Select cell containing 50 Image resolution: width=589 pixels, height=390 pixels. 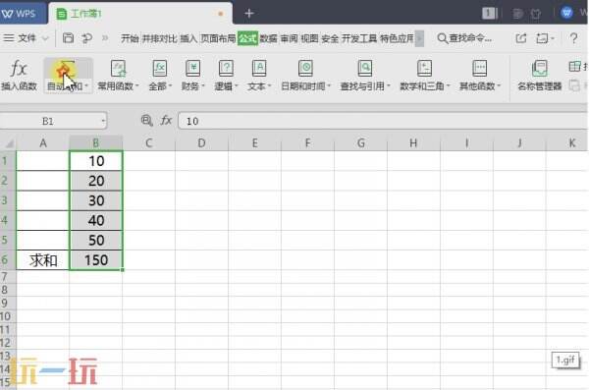point(96,240)
